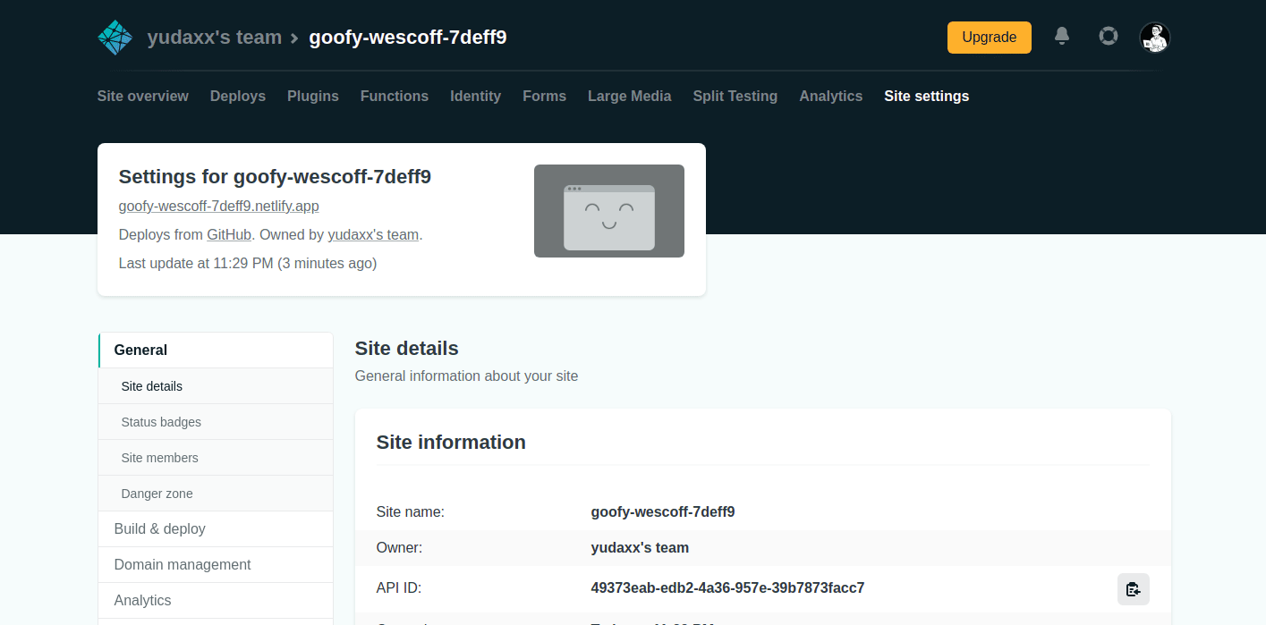Viewport: 1266px width, 625px height.
Task: Open the Identity tab
Action: tap(476, 96)
